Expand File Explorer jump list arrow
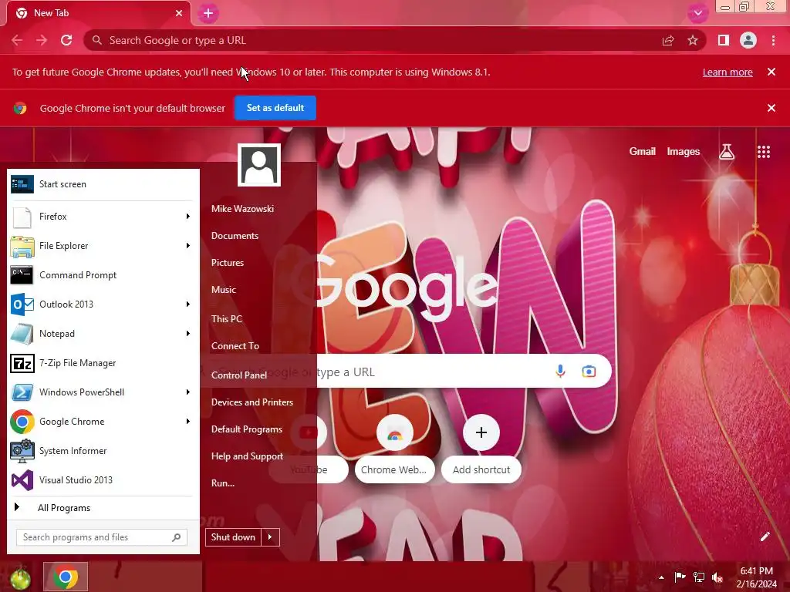 coord(188,246)
